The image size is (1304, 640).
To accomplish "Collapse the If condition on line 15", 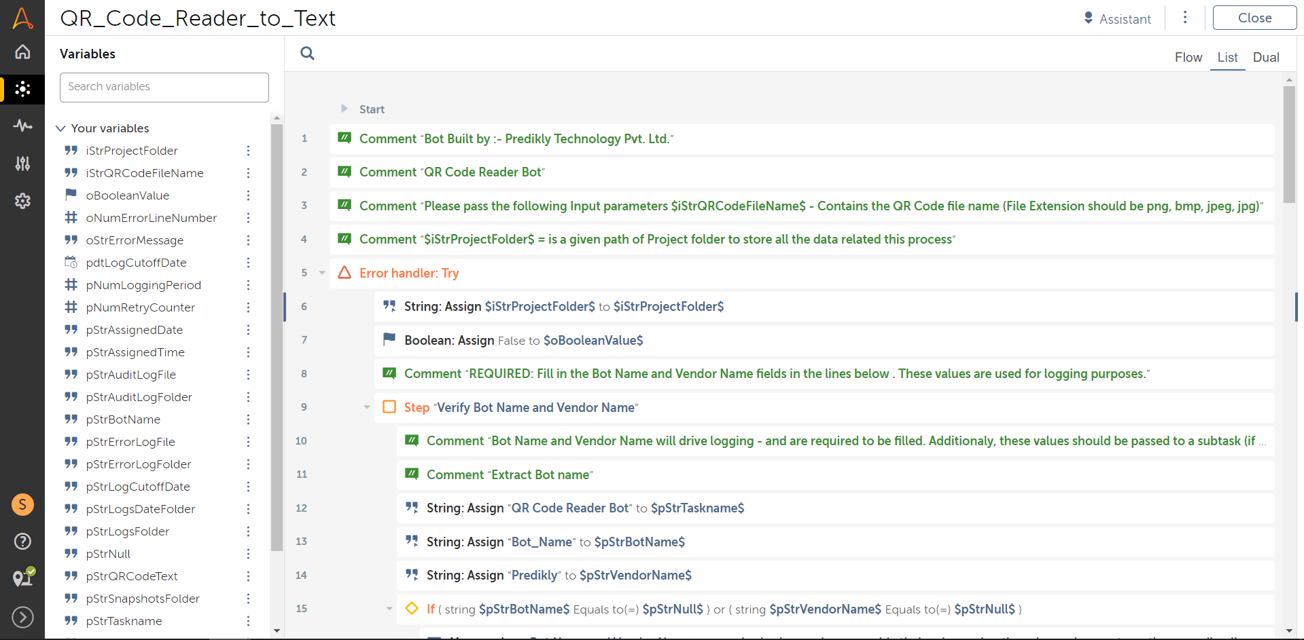I will [x=389, y=609].
